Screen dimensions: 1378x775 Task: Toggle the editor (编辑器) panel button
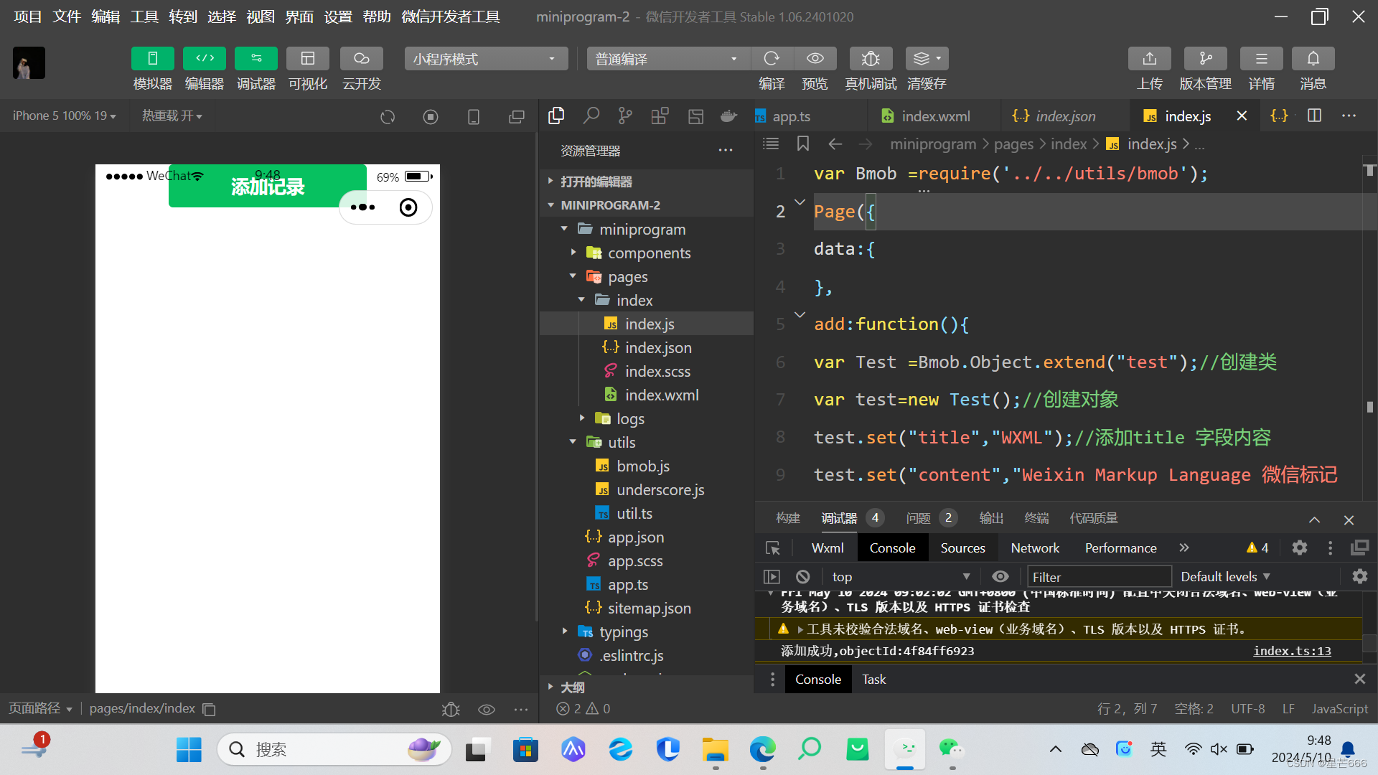point(204,59)
